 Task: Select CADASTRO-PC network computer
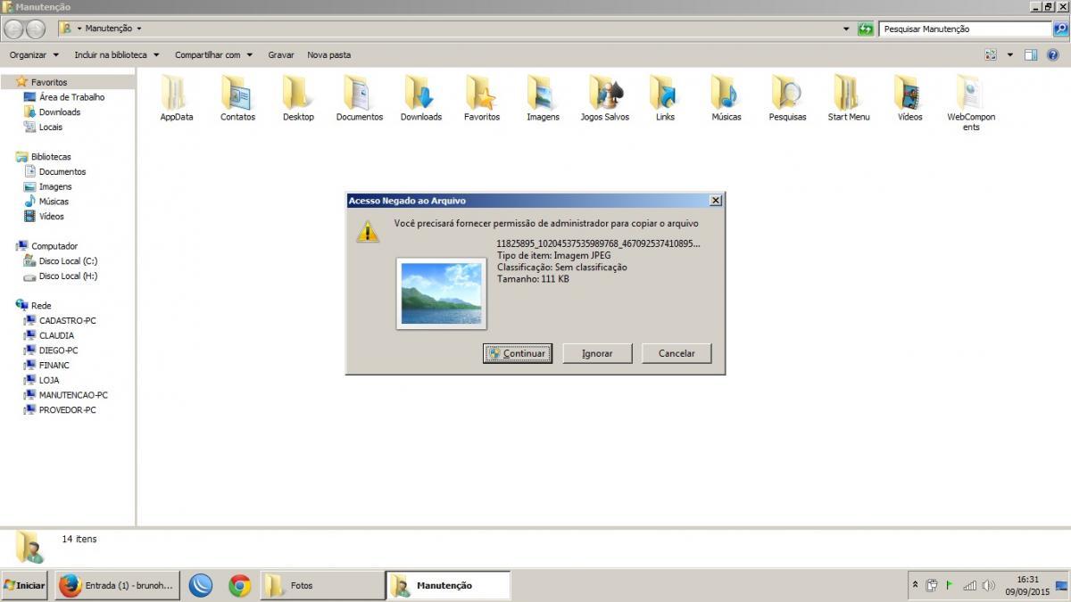pos(68,321)
